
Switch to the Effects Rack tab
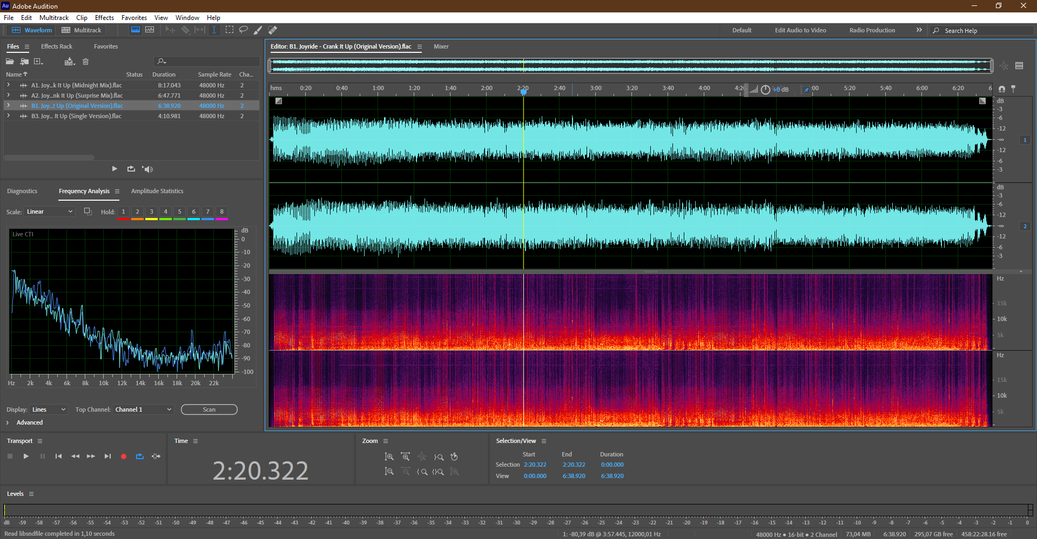(x=57, y=46)
